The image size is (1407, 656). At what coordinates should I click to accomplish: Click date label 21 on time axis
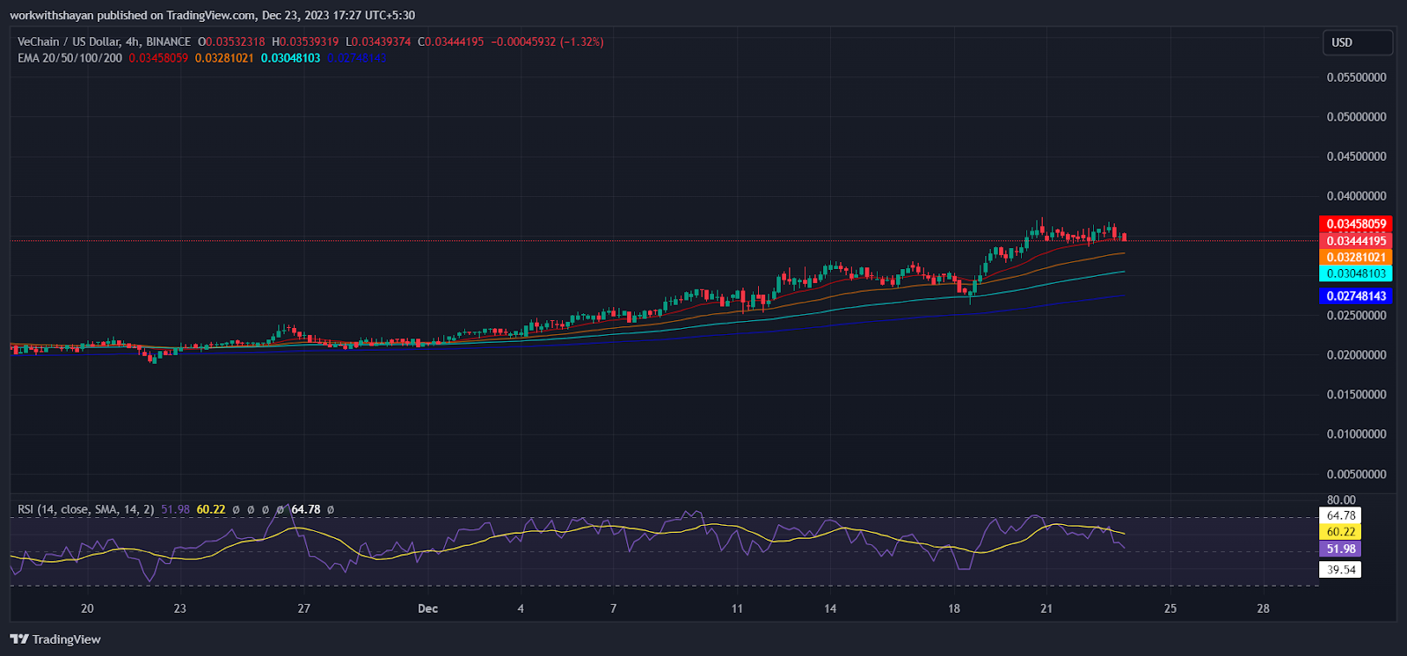pos(1046,609)
